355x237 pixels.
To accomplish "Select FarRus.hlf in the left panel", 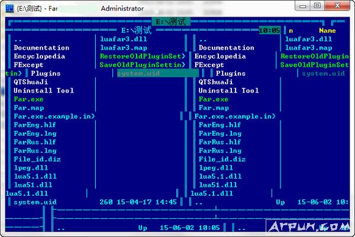I will point(35,142).
